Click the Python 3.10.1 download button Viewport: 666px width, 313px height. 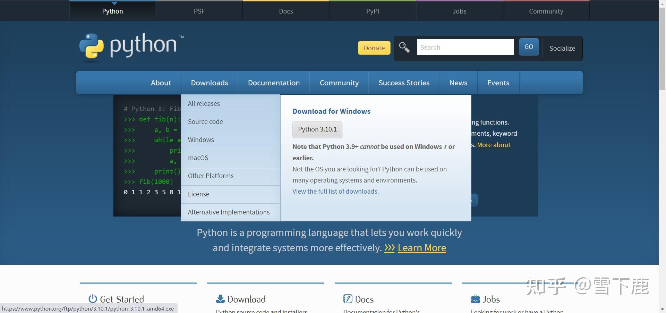pyautogui.click(x=317, y=129)
